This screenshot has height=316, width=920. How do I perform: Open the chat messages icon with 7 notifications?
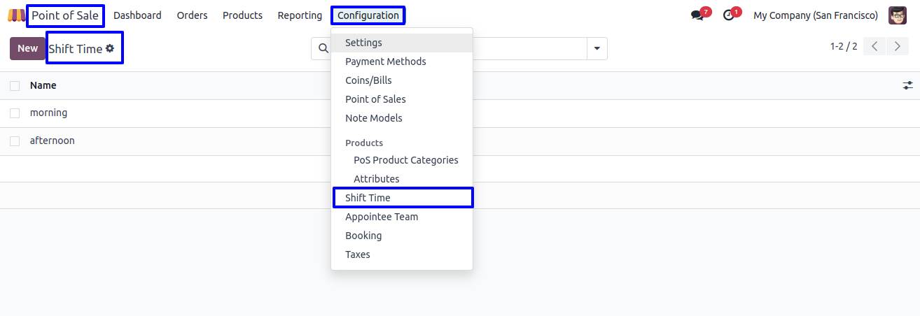point(697,15)
